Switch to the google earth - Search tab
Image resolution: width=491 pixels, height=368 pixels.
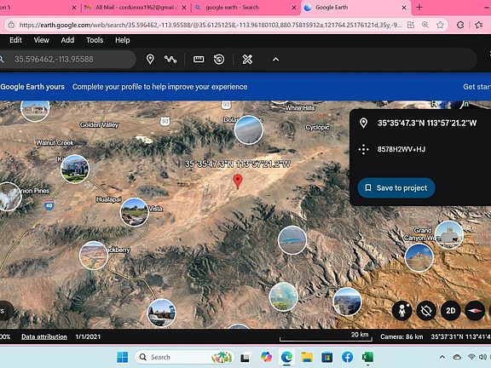pos(233,8)
